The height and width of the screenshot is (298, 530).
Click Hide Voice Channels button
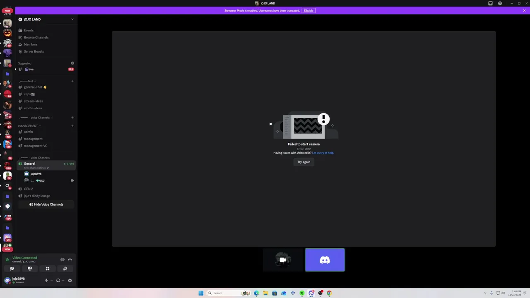coord(46,204)
